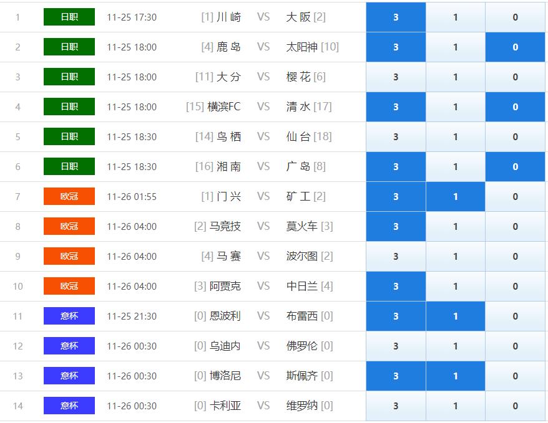
Task: Select 1 for 横滨FC vs 清水
Action: tap(456, 107)
